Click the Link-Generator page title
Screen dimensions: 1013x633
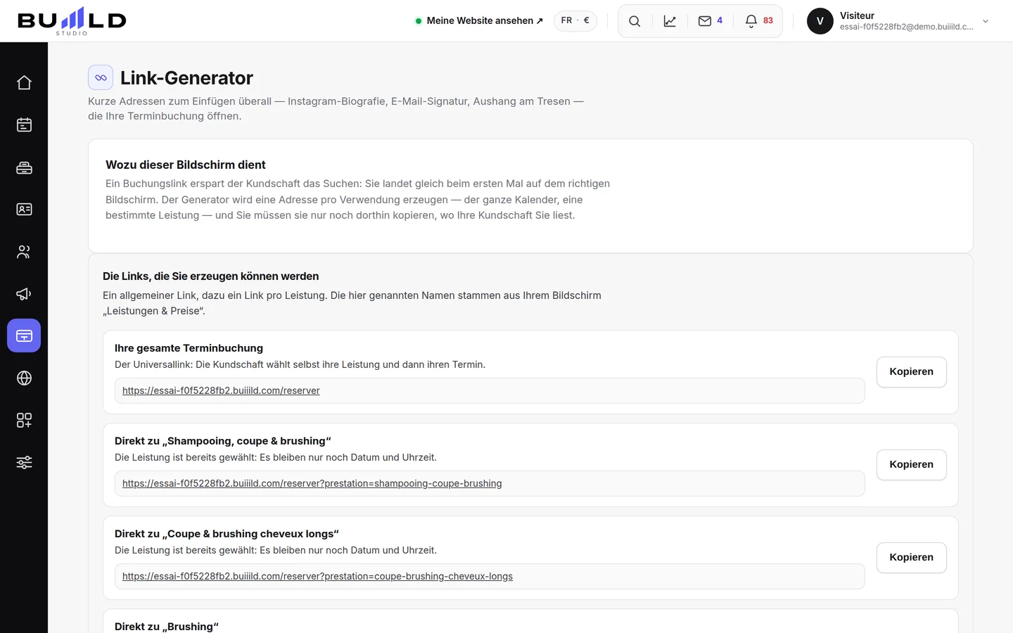coord(186,77)
